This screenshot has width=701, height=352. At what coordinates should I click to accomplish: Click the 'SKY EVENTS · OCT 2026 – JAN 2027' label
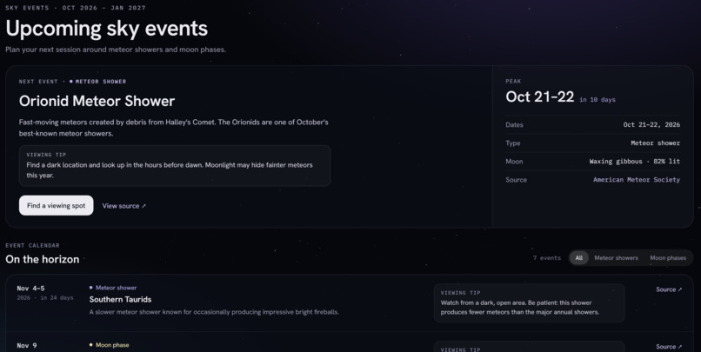pyautogui.click(x=76, y=8)
